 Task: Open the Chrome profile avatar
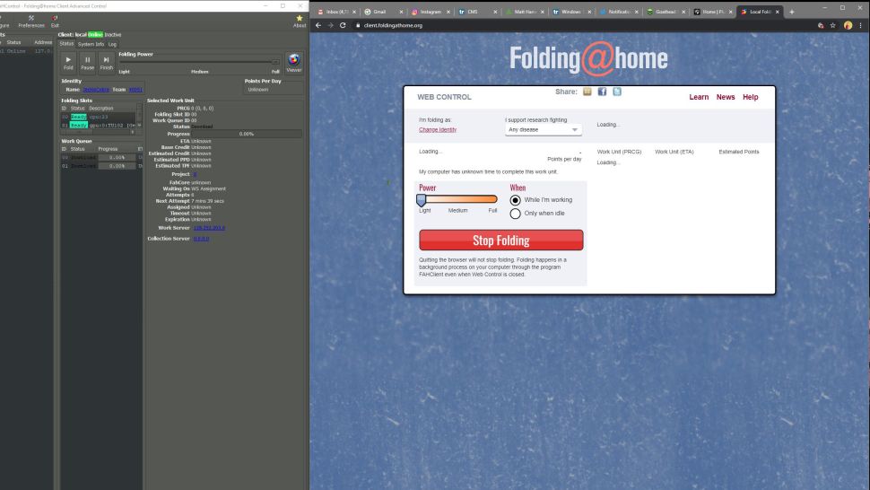[x=848, y=25]
